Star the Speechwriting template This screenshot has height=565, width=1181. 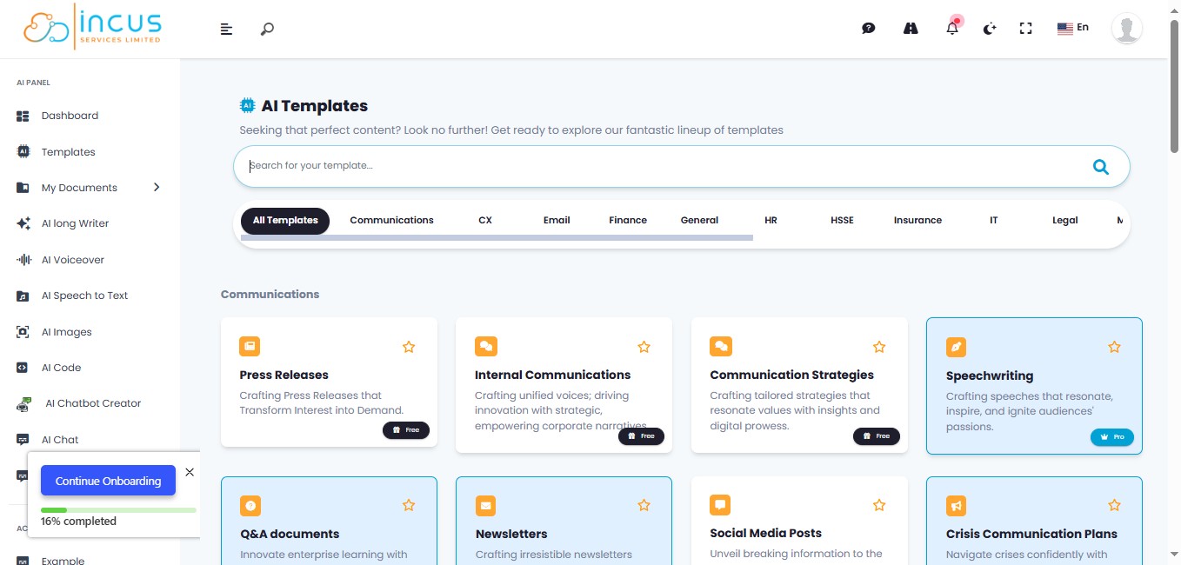[x=1114, y=347]
